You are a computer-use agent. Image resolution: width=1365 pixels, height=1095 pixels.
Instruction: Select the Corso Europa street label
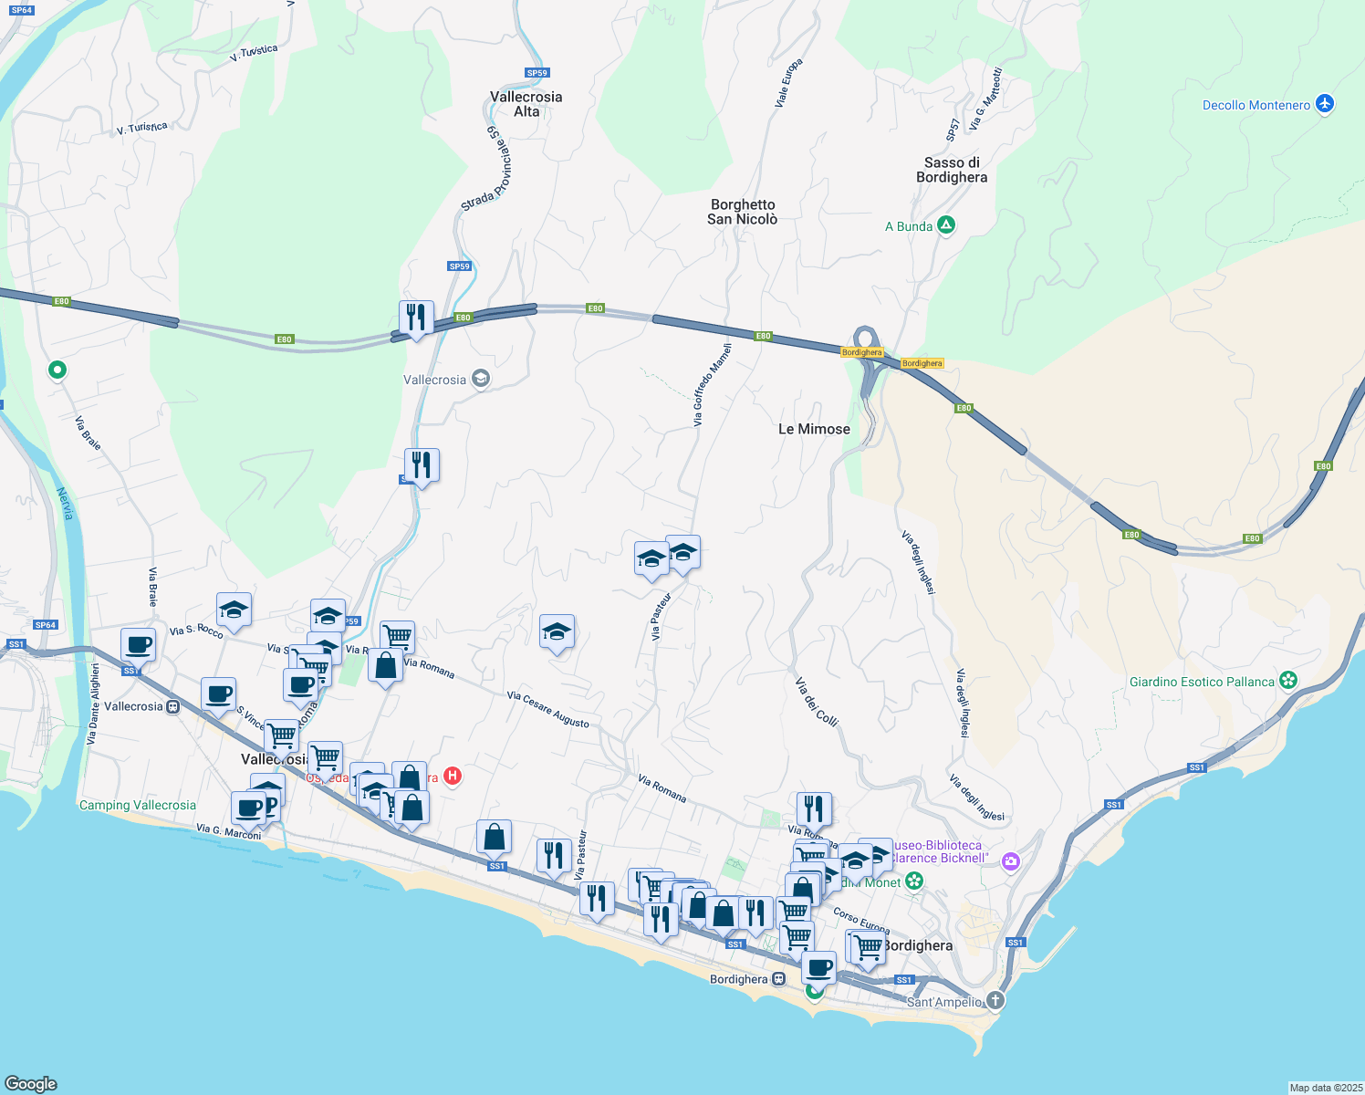click(x=860, y=922)
